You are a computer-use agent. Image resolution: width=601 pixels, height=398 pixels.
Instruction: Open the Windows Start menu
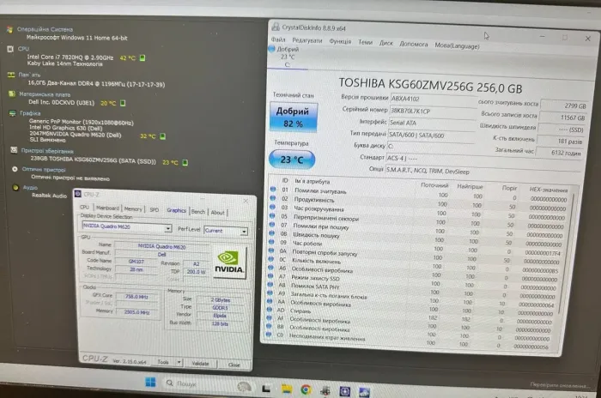[x=150, y=382]
